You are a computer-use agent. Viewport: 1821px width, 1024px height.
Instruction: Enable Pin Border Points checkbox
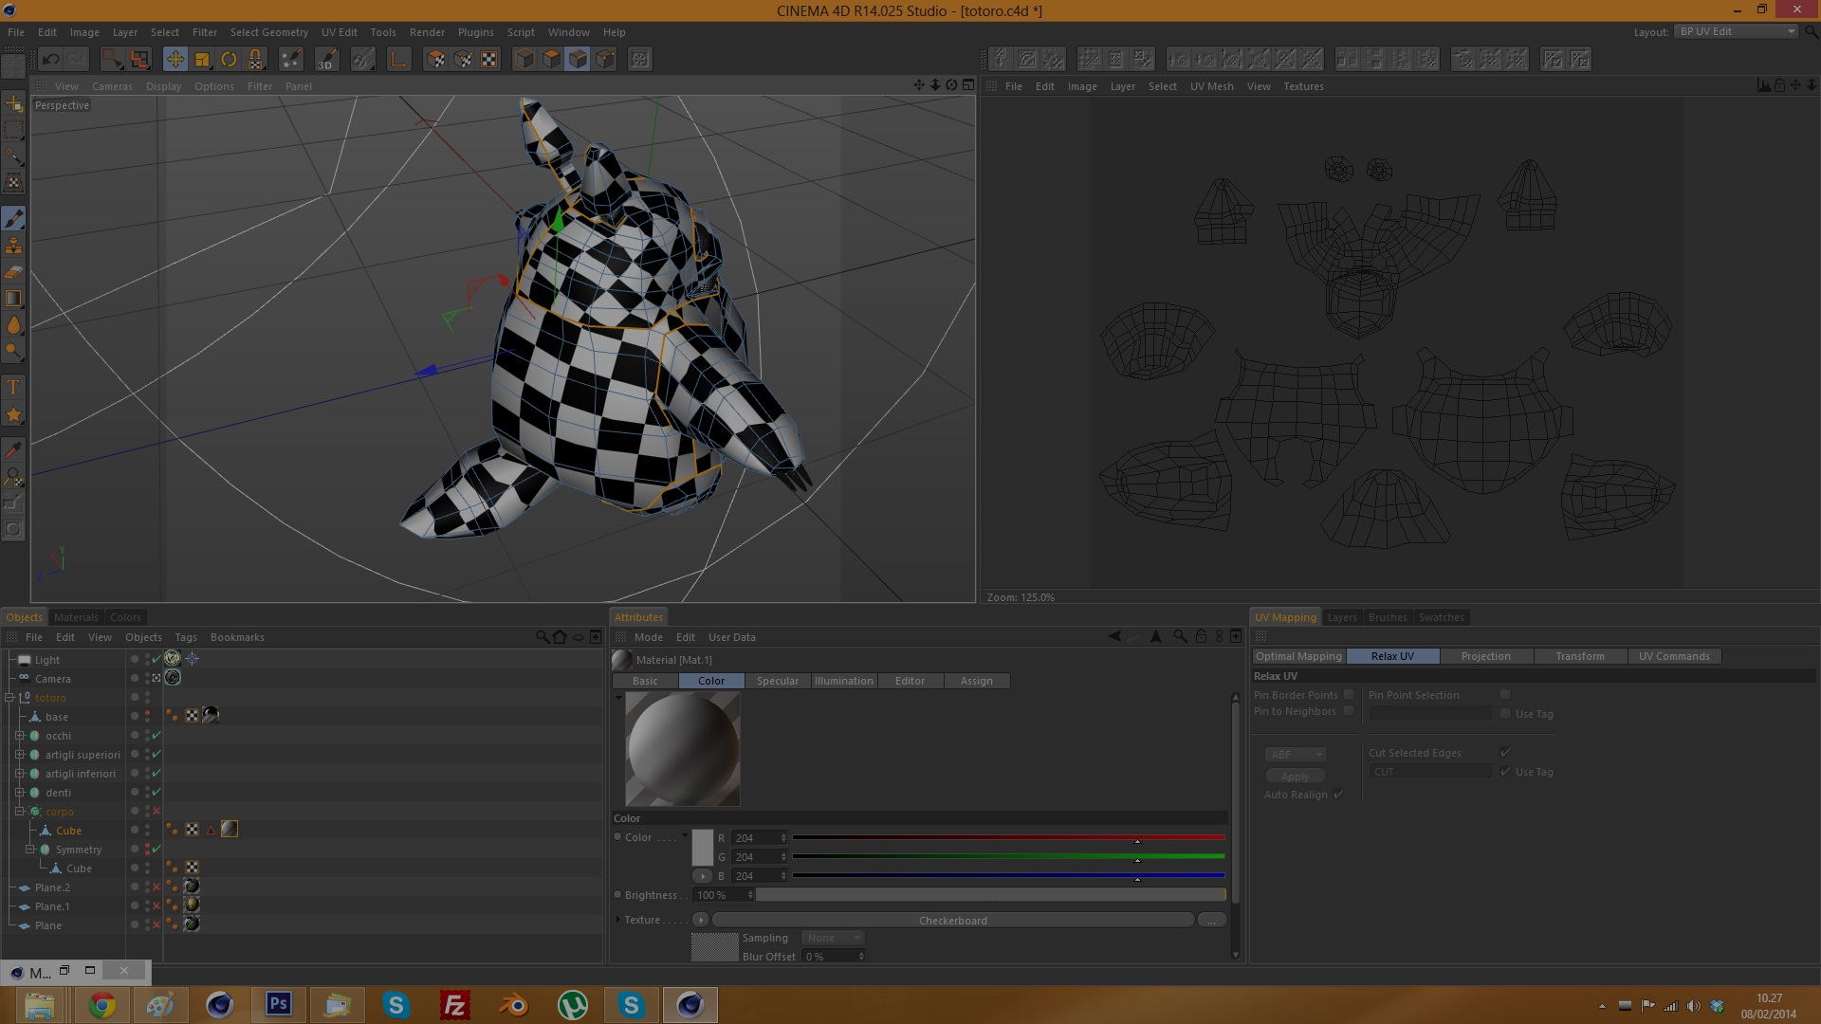(1349, 695)
